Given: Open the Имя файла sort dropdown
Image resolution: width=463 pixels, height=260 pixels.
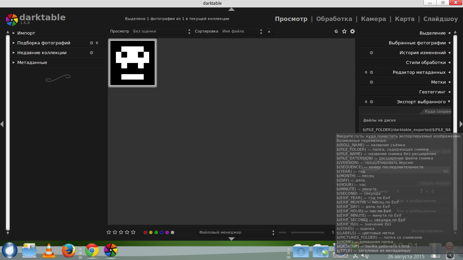Looking at the screenshot, I should click(x=242, y=31).
